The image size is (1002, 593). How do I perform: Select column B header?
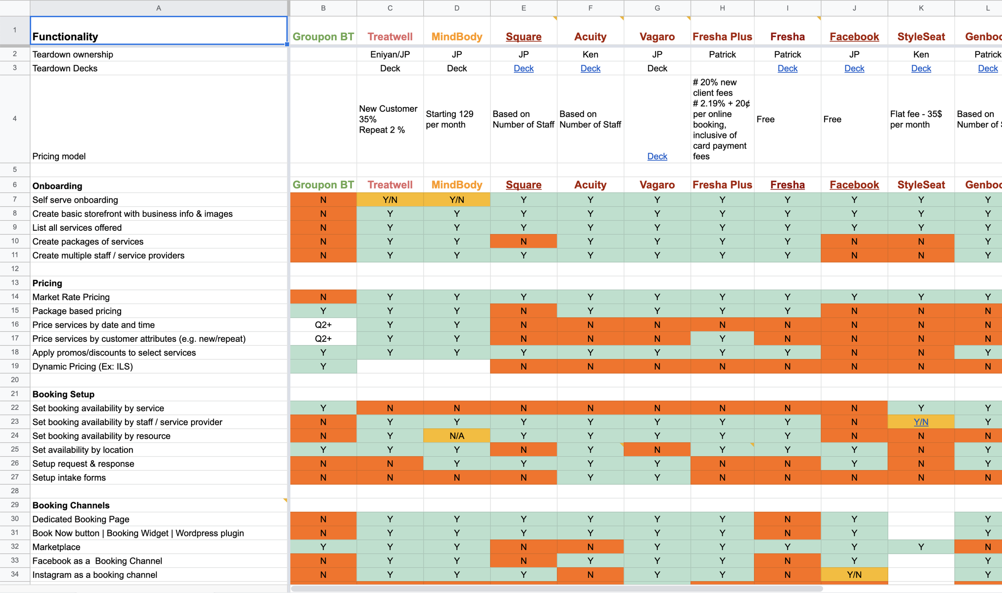point(323,8)
